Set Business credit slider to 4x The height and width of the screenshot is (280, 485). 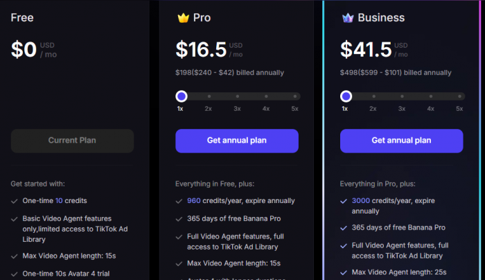tap(430, 96)
